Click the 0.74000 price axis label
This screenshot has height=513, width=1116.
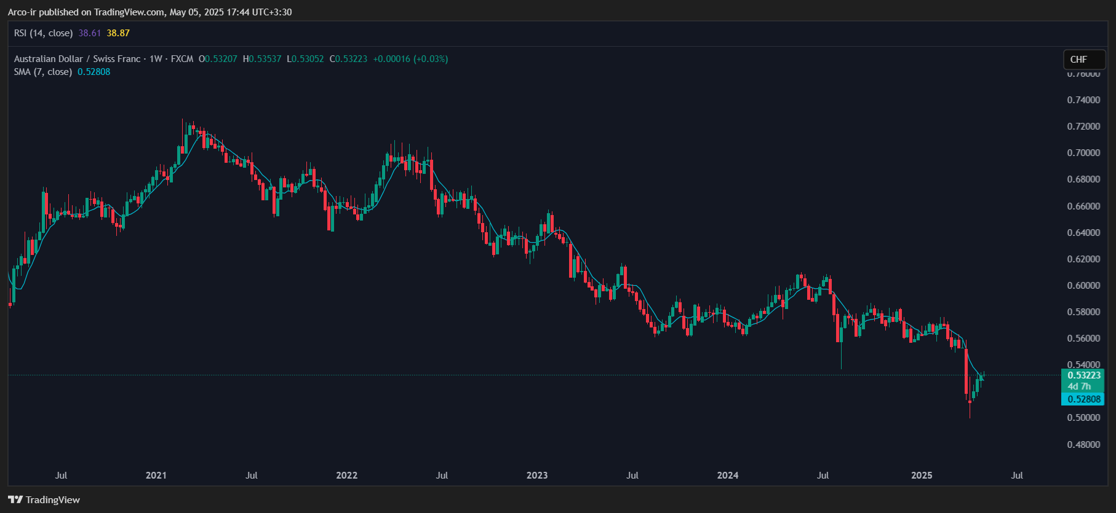pos(1083,100)
